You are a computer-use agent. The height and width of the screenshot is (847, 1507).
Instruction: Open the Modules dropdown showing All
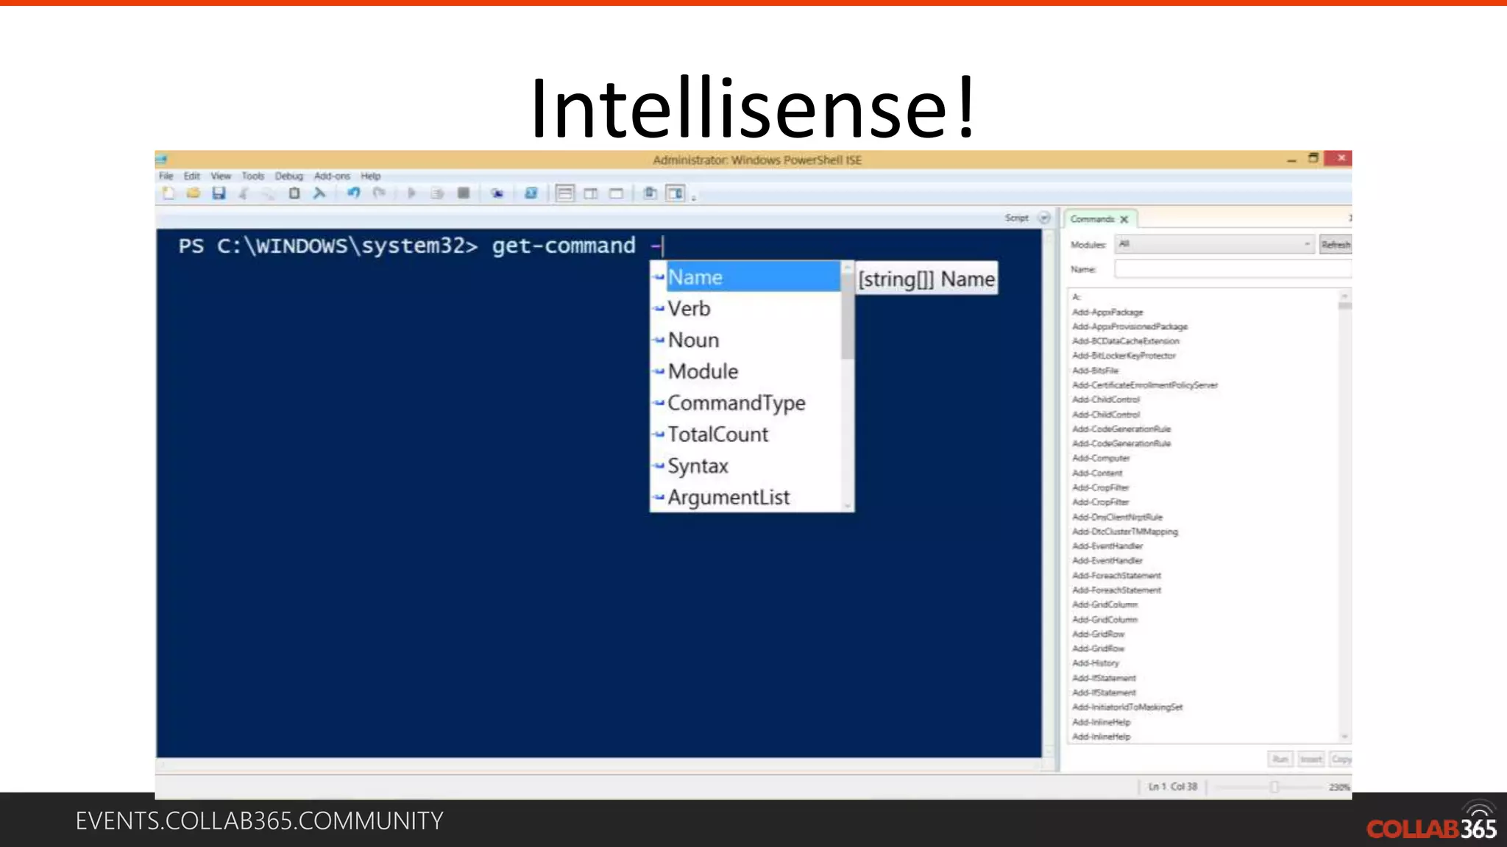(x=1214, y=244)
